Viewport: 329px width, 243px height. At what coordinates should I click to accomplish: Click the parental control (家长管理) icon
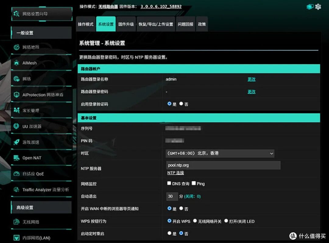(16, 110)
